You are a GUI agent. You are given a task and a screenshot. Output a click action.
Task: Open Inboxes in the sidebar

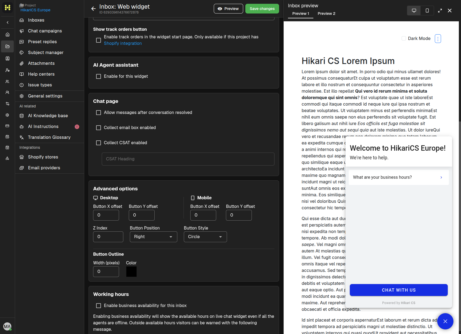click(x=50, y=20)
